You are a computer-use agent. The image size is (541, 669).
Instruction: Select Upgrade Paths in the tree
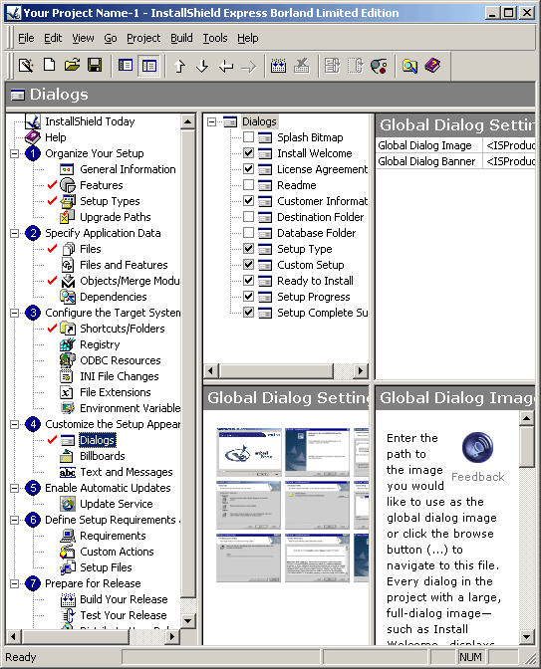(116, 217)
